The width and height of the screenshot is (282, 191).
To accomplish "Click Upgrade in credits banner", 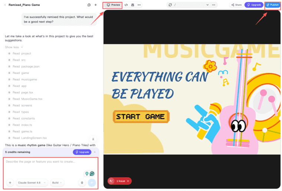I will coord(82,152).
